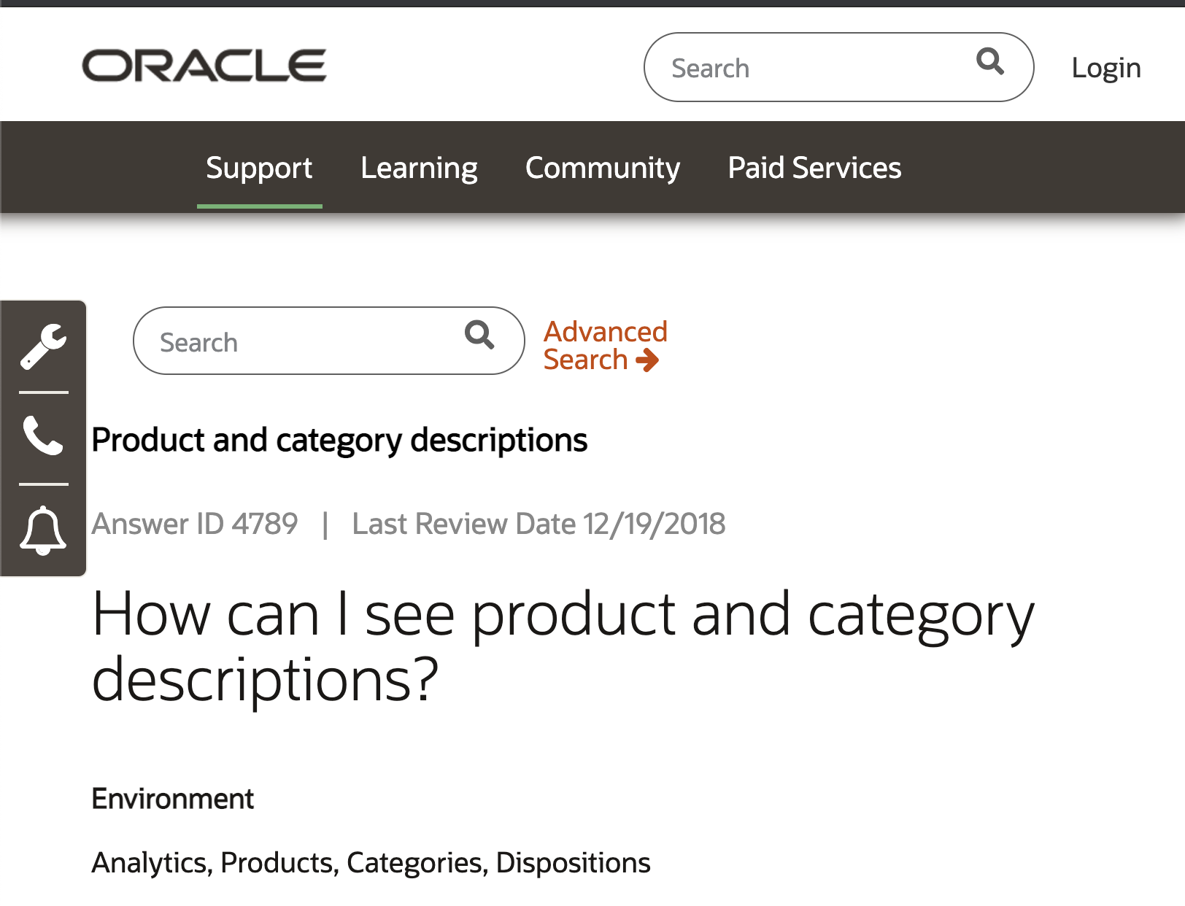Click the magnifier icon in the answer search box
The image size is (1185, 906).
click(x=479, y=336)
